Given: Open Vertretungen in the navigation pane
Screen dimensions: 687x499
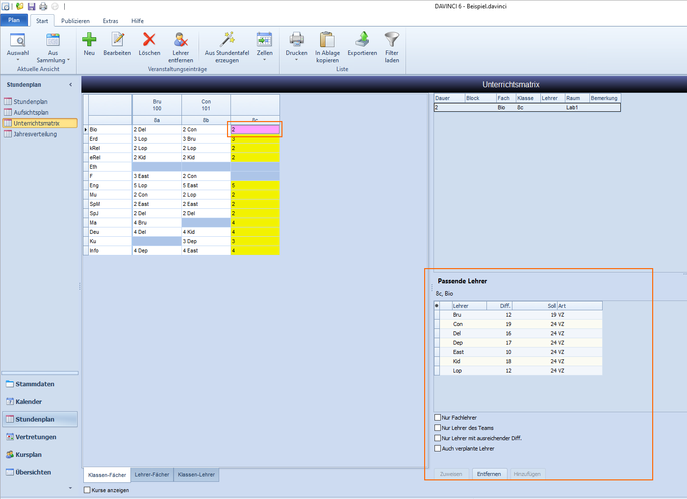Looking at the screenshot, I should (36, 437).
